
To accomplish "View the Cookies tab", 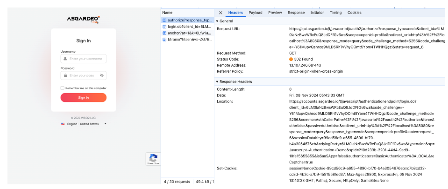I will (354, 13).
